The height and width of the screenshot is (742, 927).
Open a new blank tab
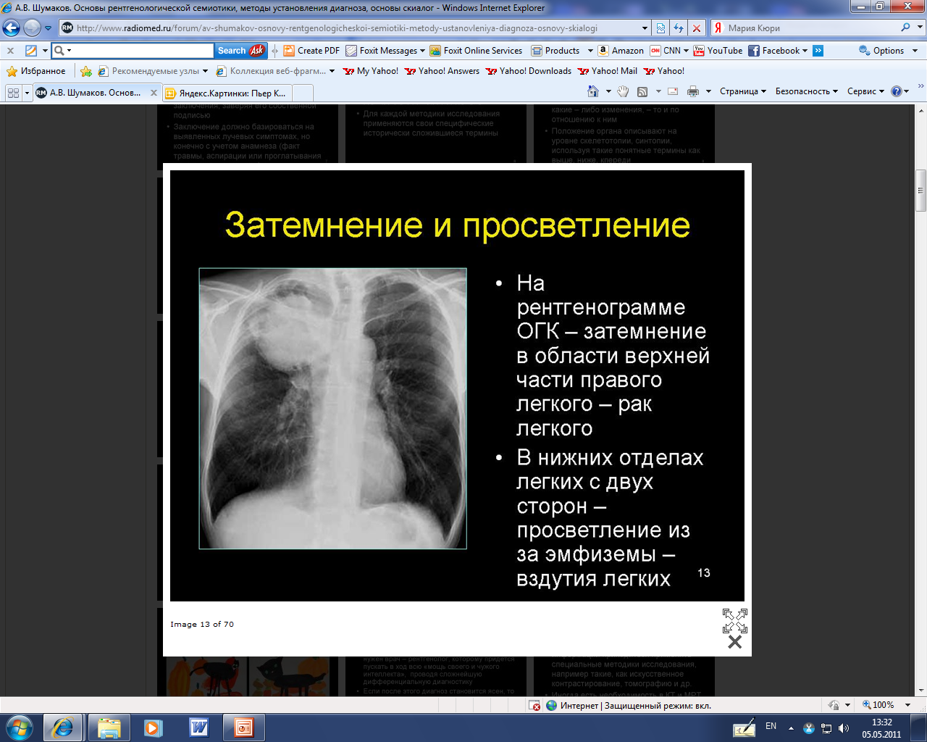303,93
